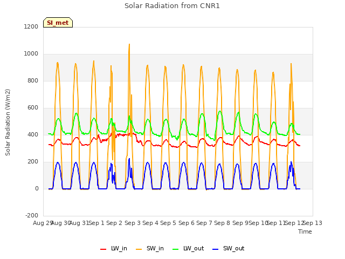Click the red LW_in legend color marker
The image size is (345, 259).
pos(103,249)
